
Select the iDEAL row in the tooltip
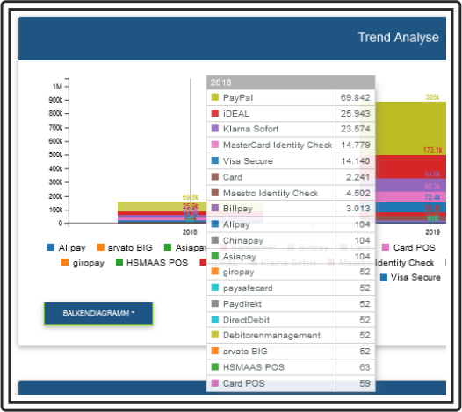[291, 113]
